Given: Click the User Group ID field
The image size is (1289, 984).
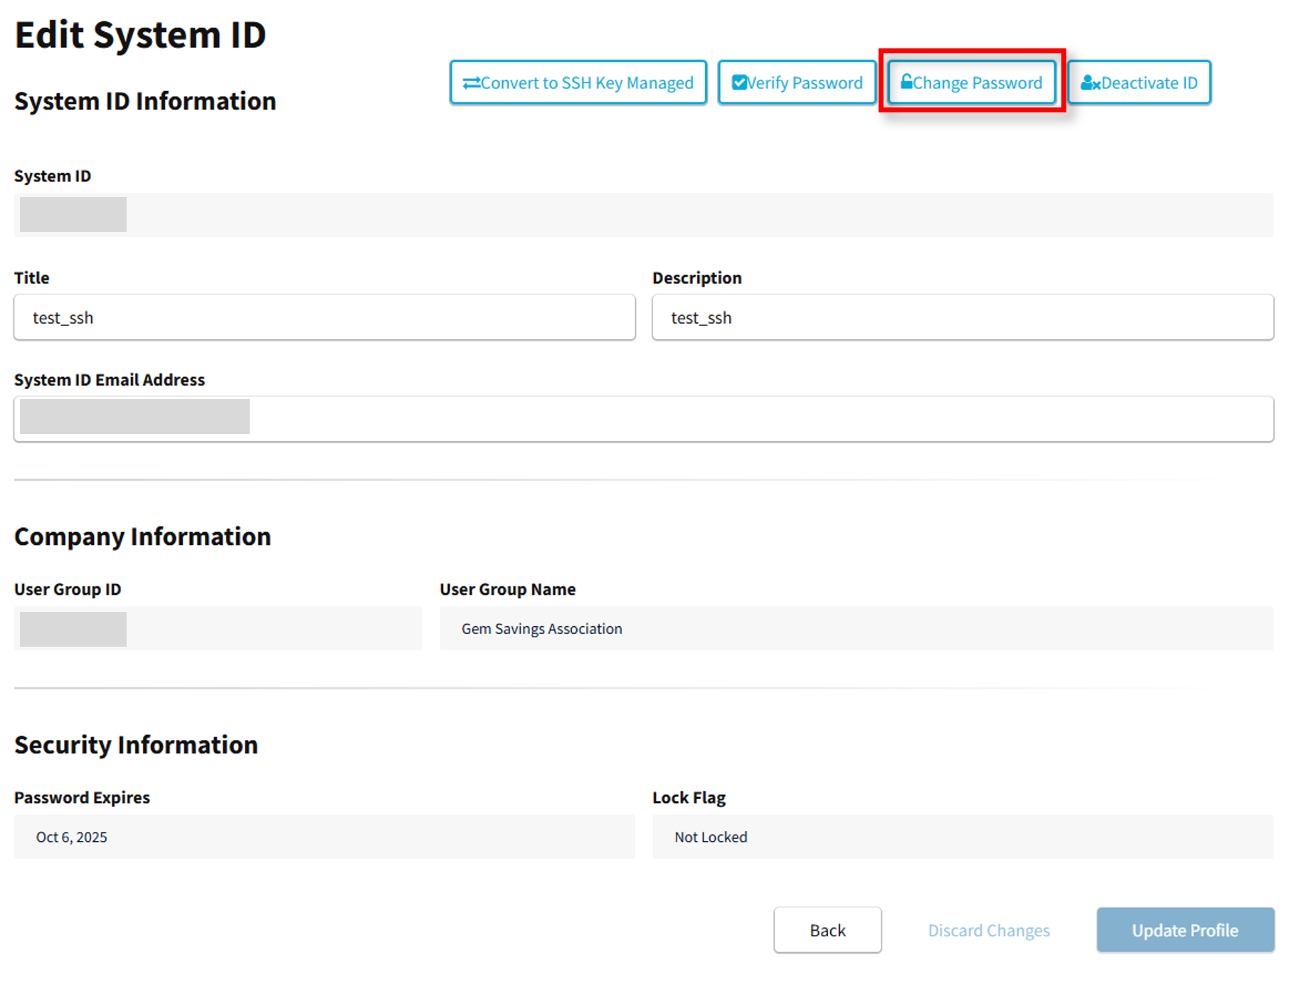Looking at the screenshot, I should [218, 629].
